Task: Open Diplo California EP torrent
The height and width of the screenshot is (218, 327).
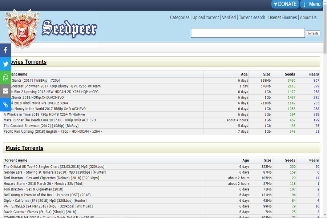Action: click(x=45, y=201)
